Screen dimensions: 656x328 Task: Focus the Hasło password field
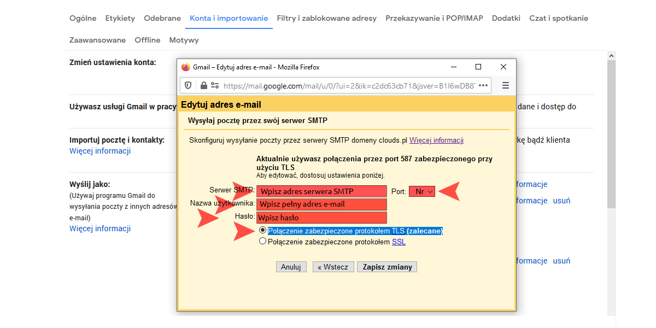[x=321, y=218]
